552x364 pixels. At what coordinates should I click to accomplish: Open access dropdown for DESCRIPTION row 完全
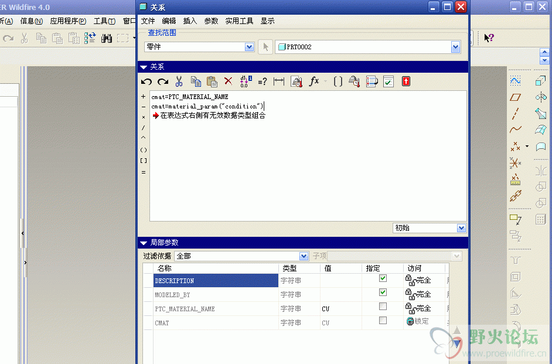418,280
